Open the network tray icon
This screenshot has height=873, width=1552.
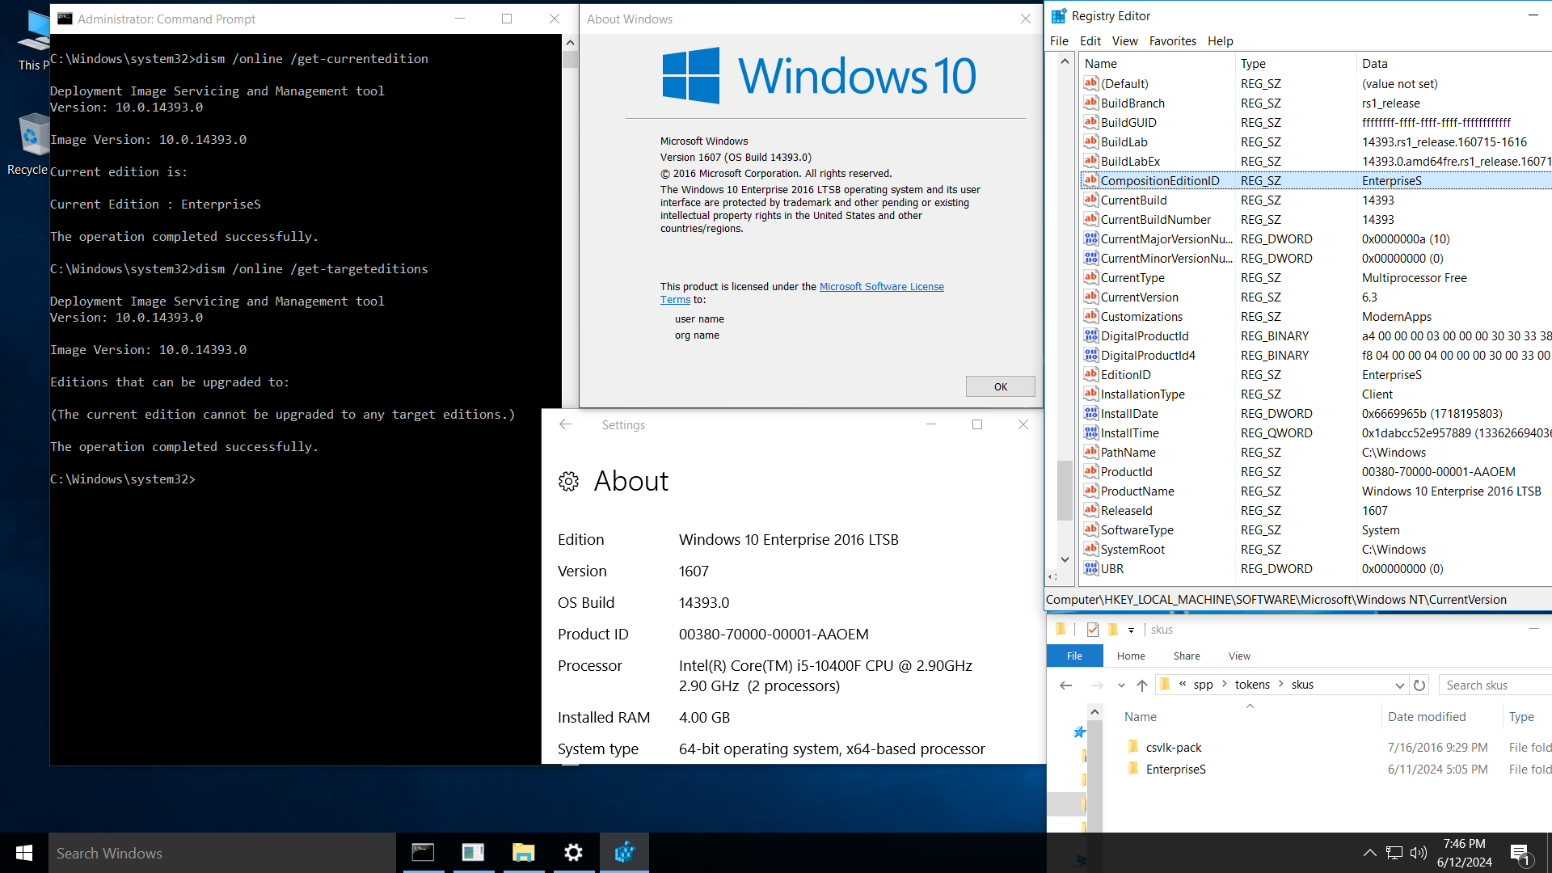pyautogui.click(x=1394, y=853)
